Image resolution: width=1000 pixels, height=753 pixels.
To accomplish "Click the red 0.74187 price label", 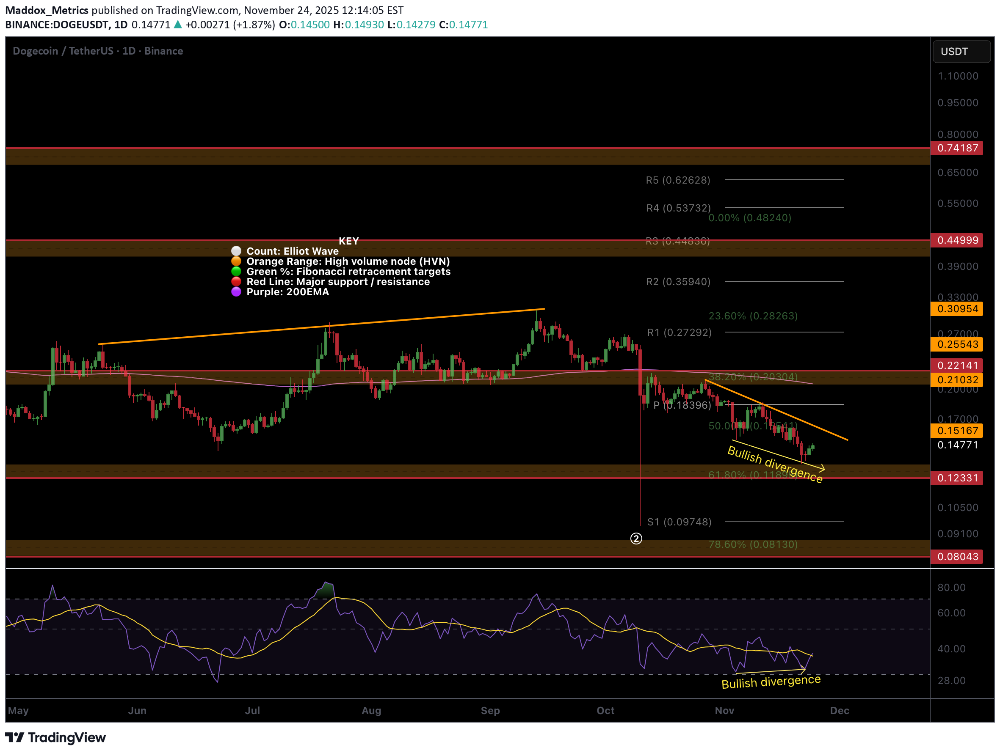I will [956, 148].
